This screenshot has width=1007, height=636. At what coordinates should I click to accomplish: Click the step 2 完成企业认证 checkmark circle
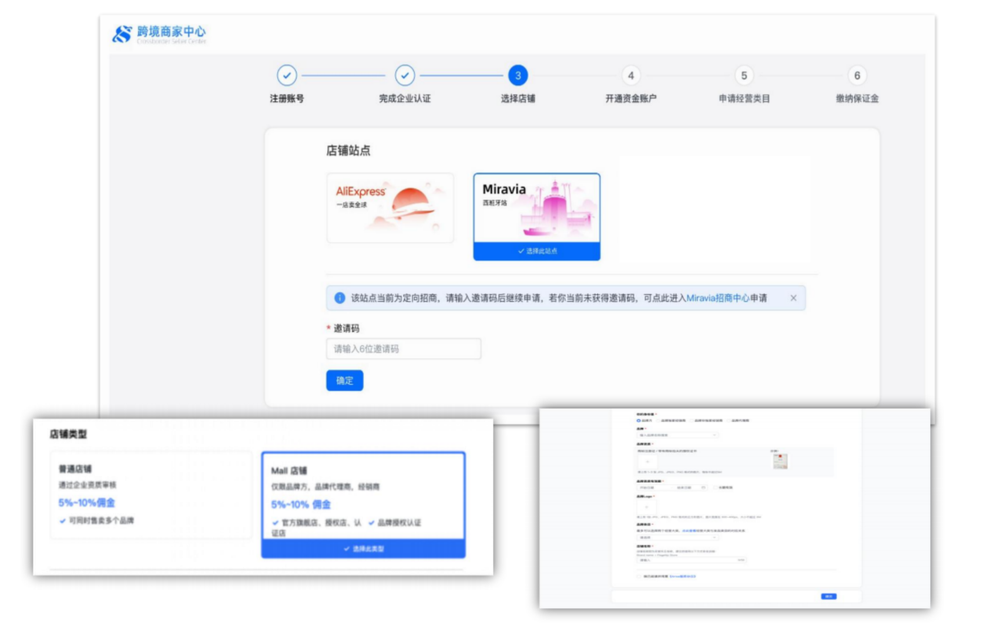pyautogui.click(x=405, y=76)
